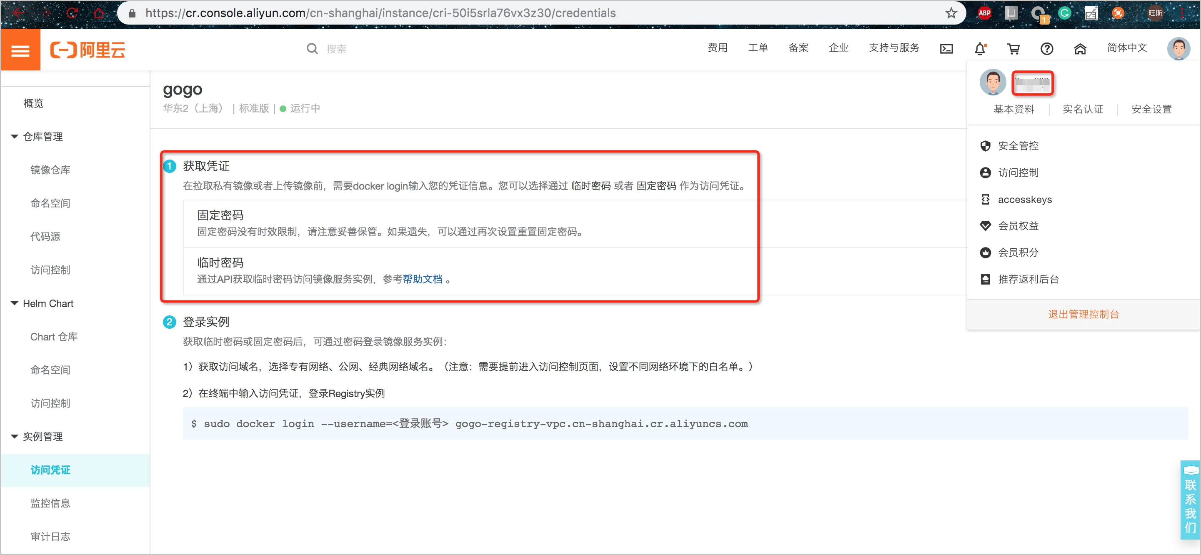This screenshot has width=1201, height=555.
Task: Click the padlock site info icon
Action: 132,13
